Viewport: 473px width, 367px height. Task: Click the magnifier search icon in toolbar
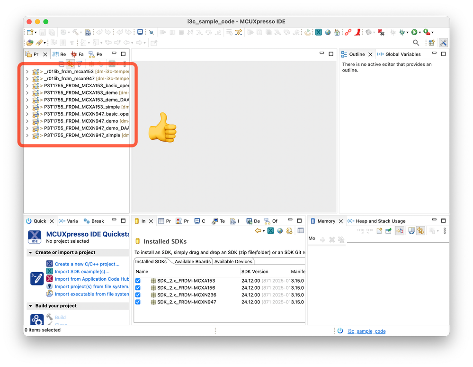click(416, 43)
